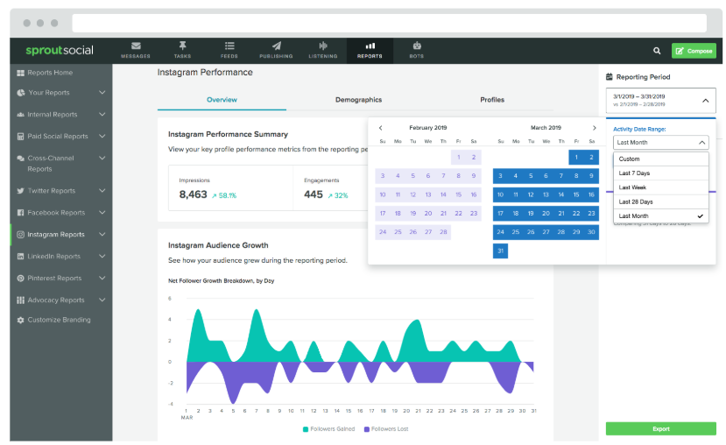Click the LinkedIn icon in sidebar
The width and height of the screenshot is (726, 445).
[20, 256]
